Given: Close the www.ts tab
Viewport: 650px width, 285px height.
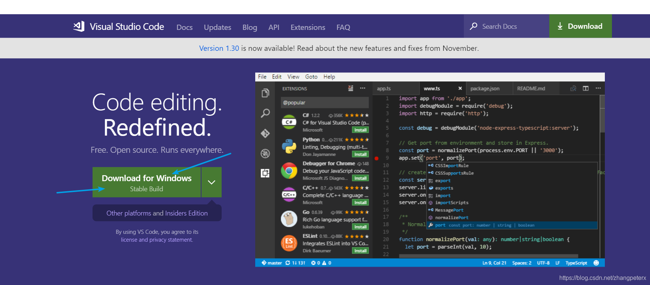Looking at the screenshot, I should point(460,89).
